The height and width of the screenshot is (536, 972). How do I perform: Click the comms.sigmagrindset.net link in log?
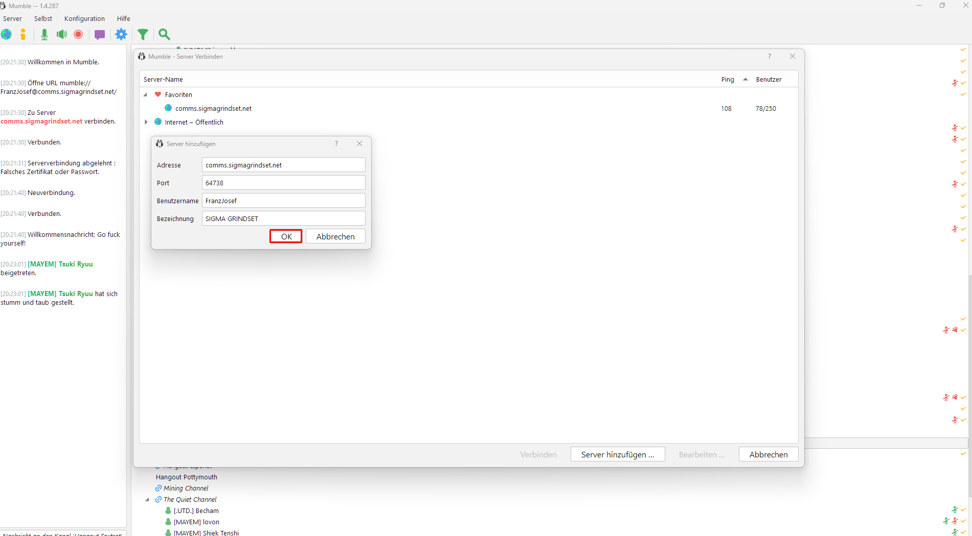pos(41,121)
